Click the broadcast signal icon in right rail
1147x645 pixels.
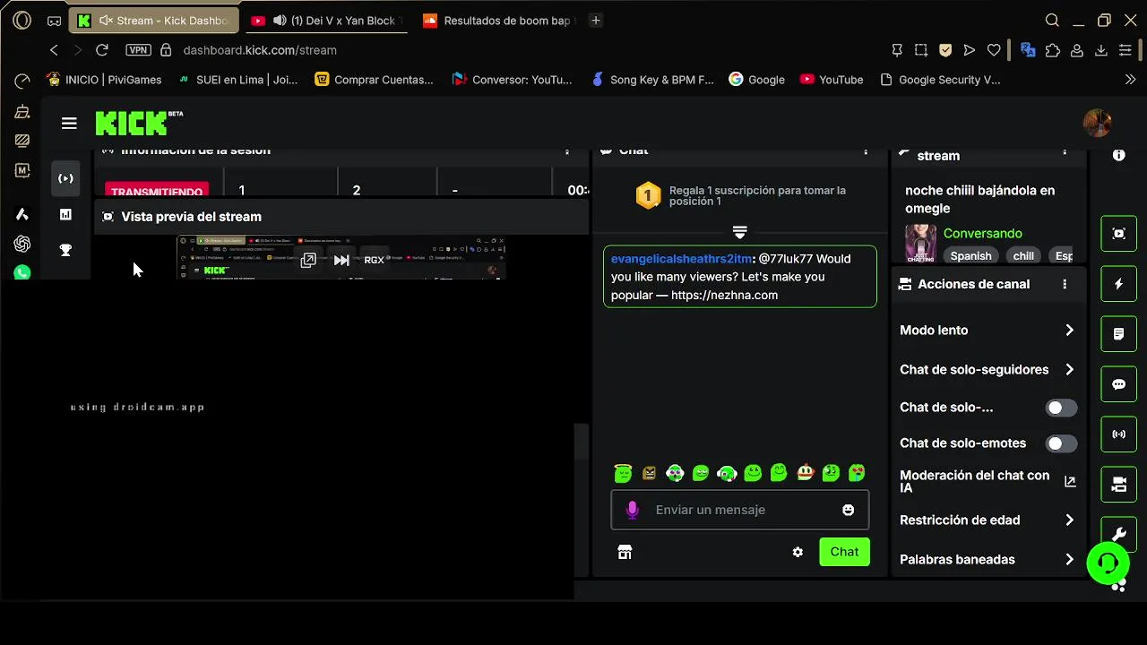pyautogui.click(x=1118, y=434)
